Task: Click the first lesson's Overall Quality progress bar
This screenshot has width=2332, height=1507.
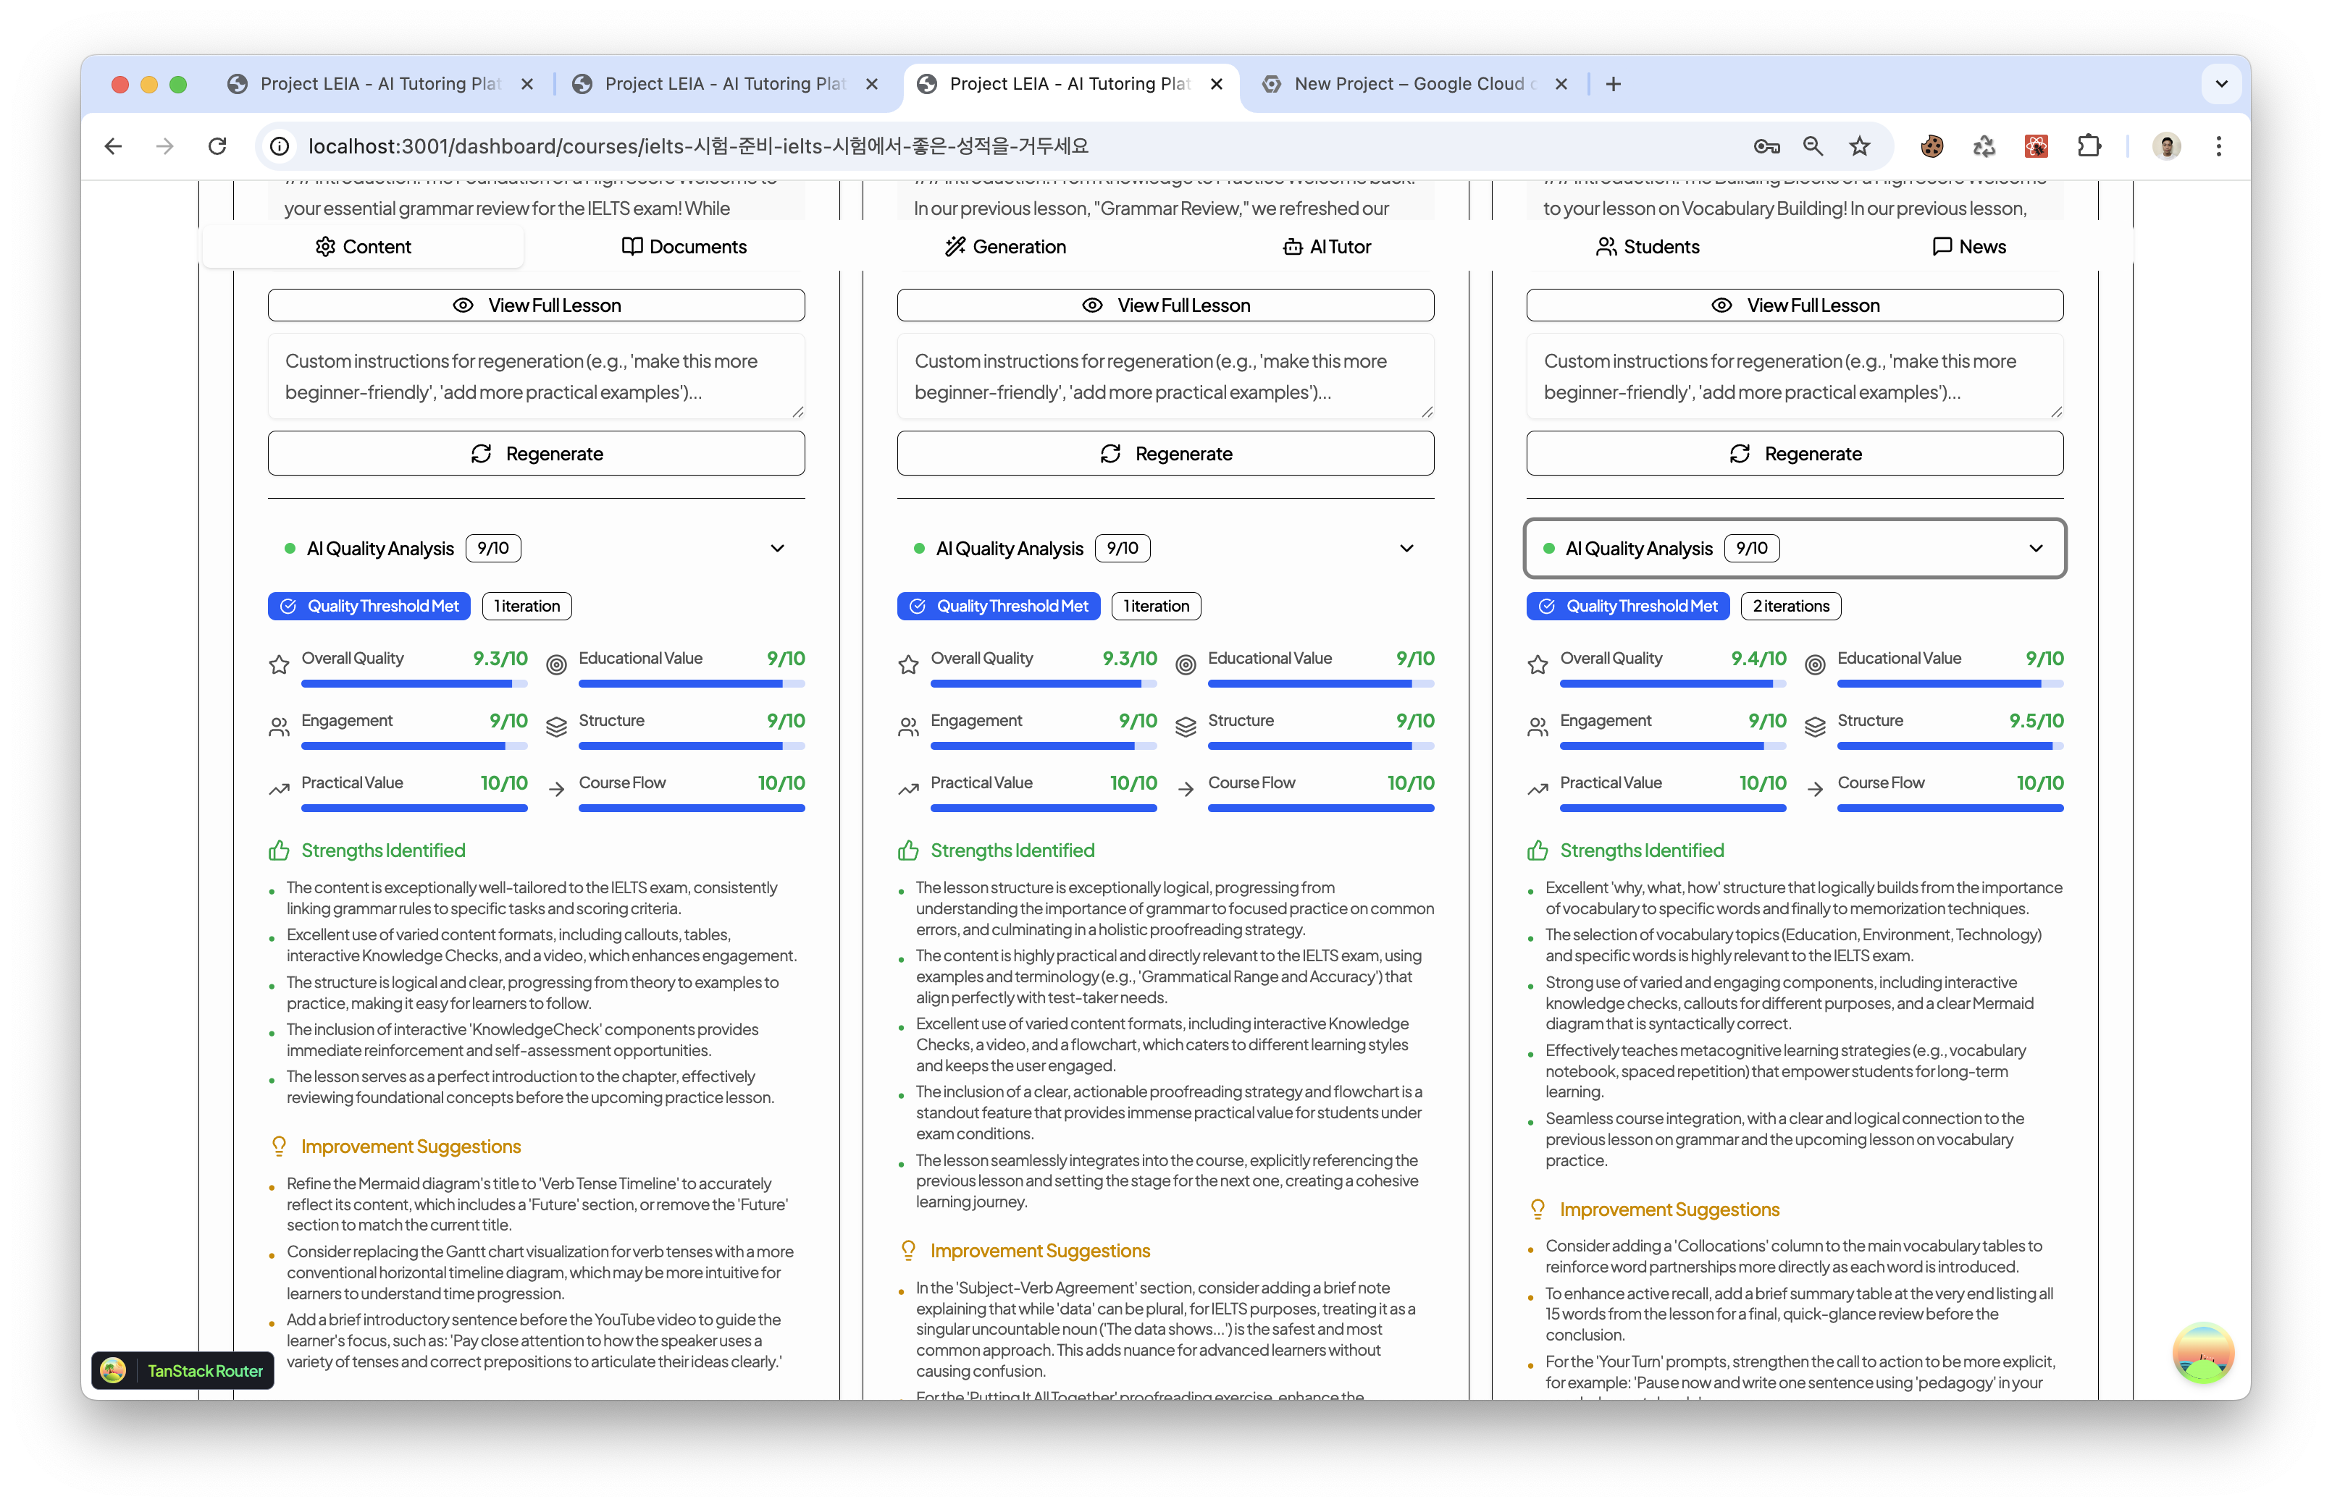Action: coord(414,684)
